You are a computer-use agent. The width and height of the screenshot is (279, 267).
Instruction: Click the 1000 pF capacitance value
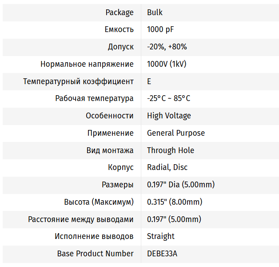161,30
